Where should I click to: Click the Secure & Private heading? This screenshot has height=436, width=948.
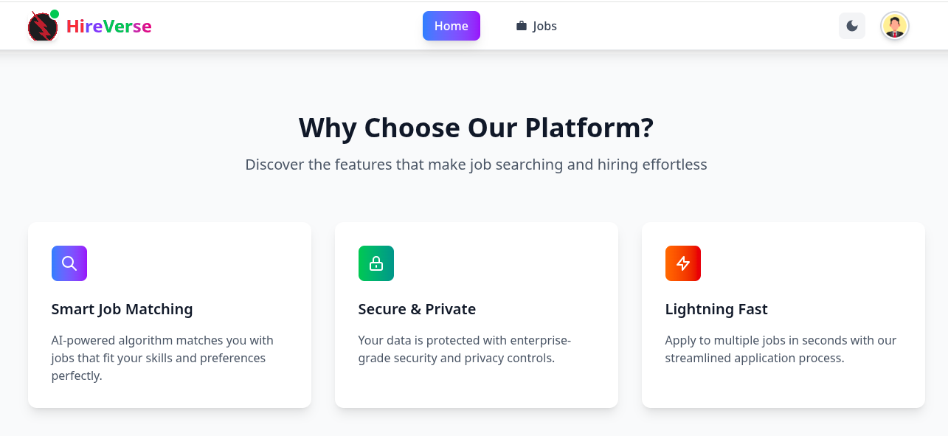pos(417,309)
